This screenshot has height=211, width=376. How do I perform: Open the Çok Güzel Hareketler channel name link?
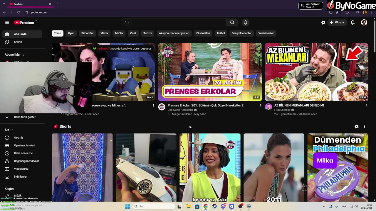pos(180,110)
